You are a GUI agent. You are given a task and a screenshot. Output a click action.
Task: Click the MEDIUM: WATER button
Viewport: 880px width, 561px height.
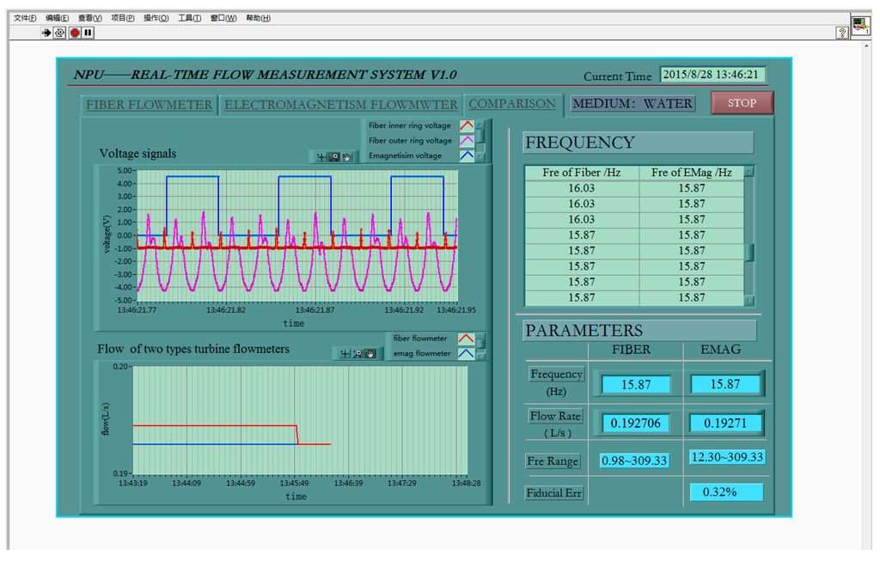click(632, 104)
